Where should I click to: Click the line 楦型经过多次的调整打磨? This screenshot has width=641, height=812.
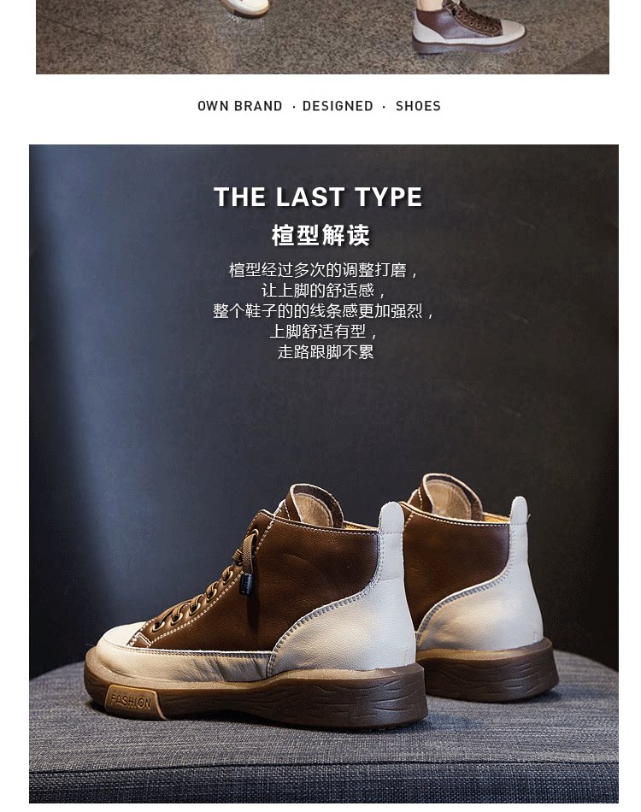(324, 270)
